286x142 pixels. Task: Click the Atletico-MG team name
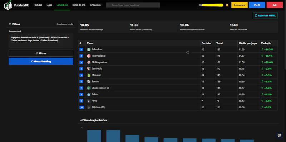[98, 107]
